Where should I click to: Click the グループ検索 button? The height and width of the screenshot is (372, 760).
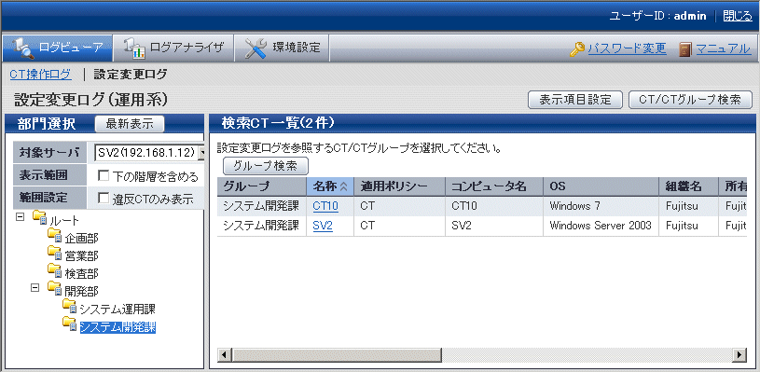tap(266, 166)
